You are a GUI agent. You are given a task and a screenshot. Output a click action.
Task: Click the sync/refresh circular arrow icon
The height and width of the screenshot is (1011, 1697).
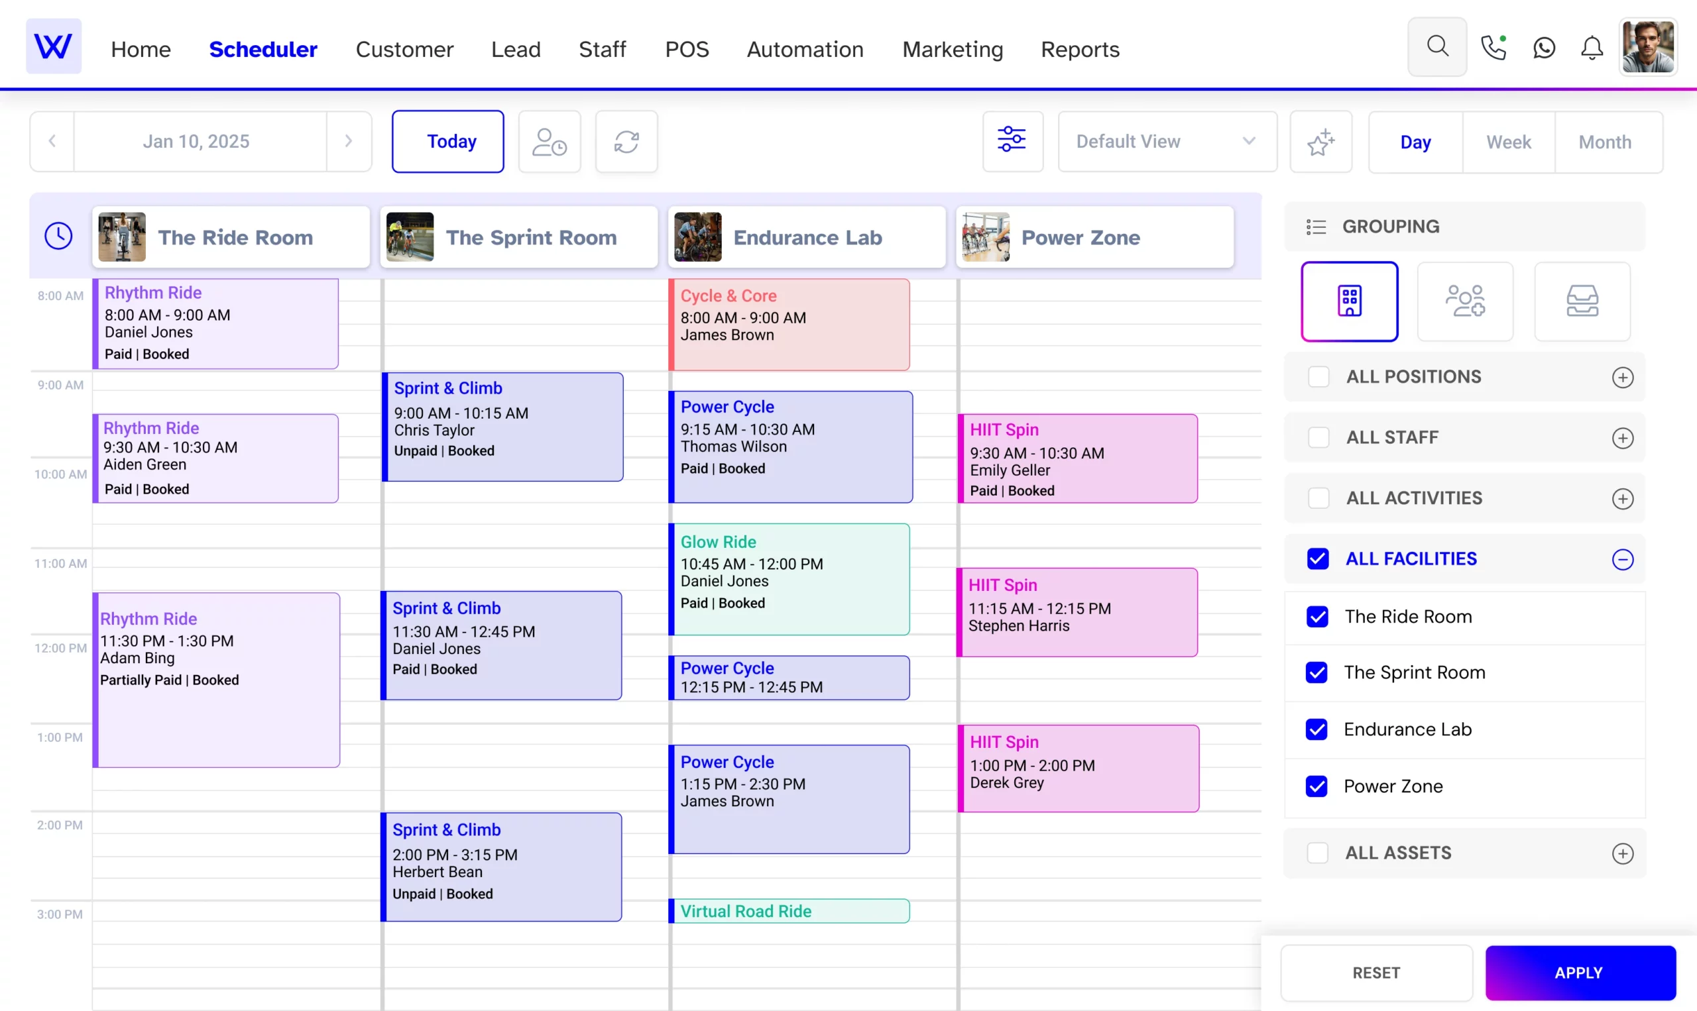tap(626, 141)
